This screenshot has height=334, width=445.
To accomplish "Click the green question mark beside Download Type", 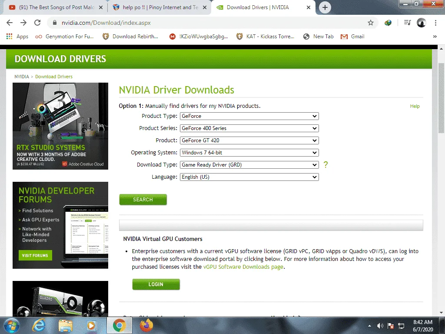I will click(x=325, y=164).
